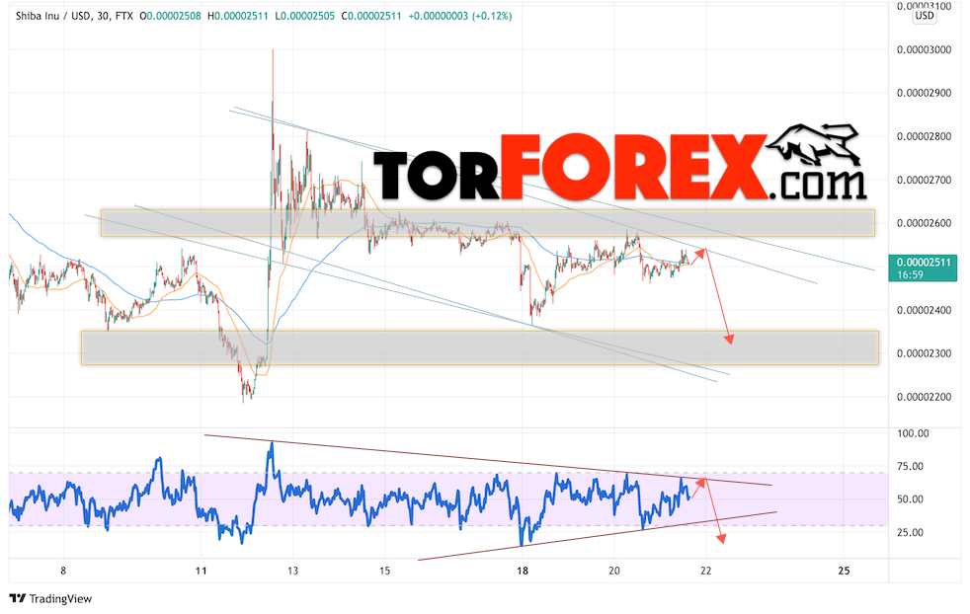Click date 11 on the time axis
The height and width of the screenshot is (614, 970).
(201, 571)
